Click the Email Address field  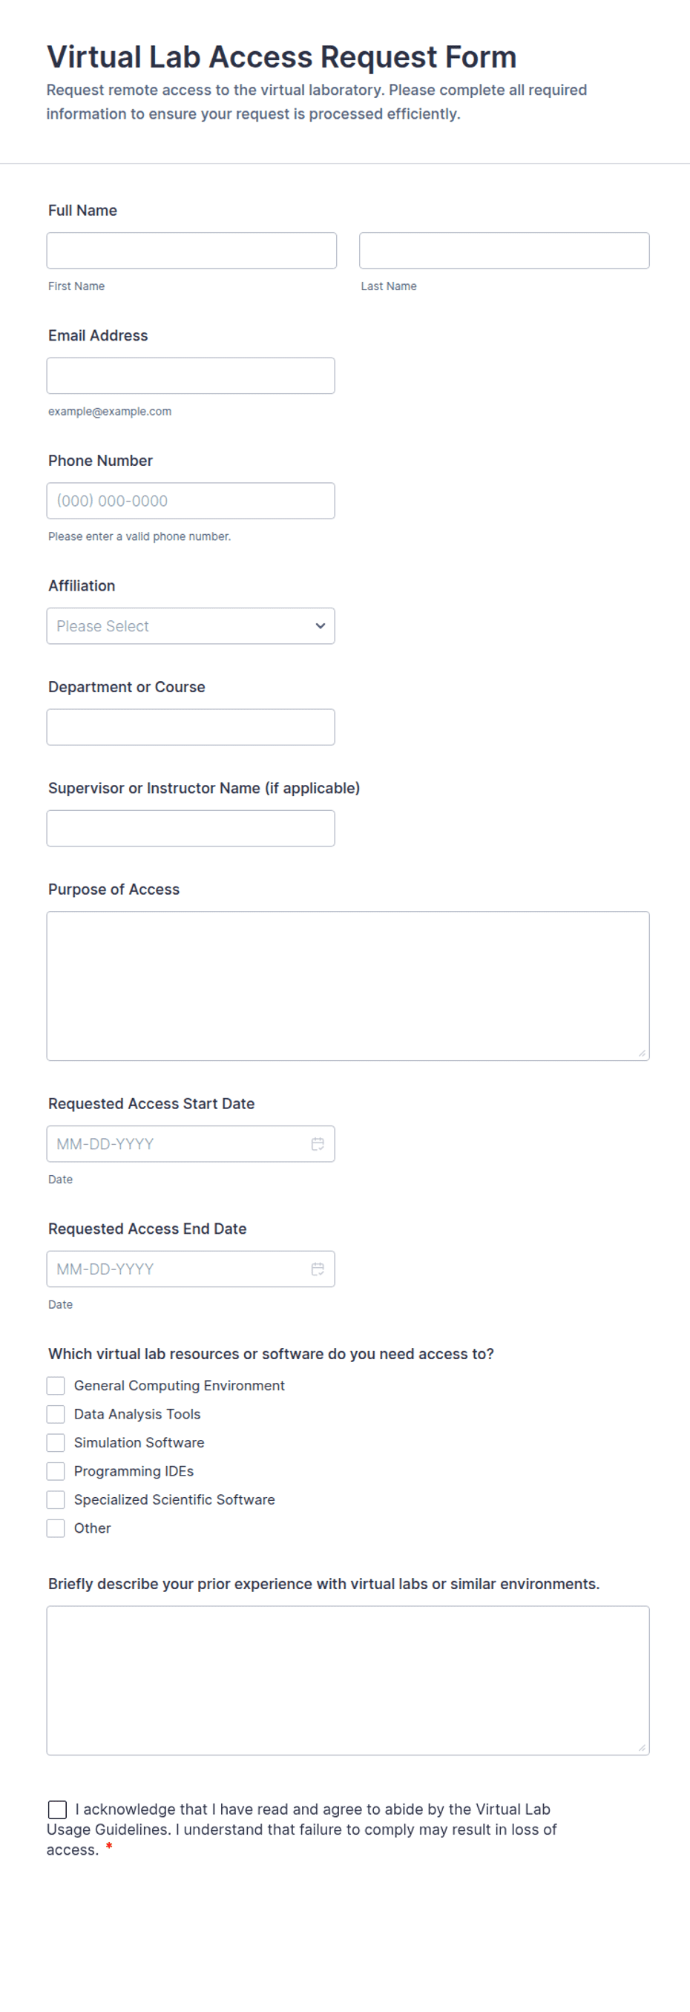191,375
